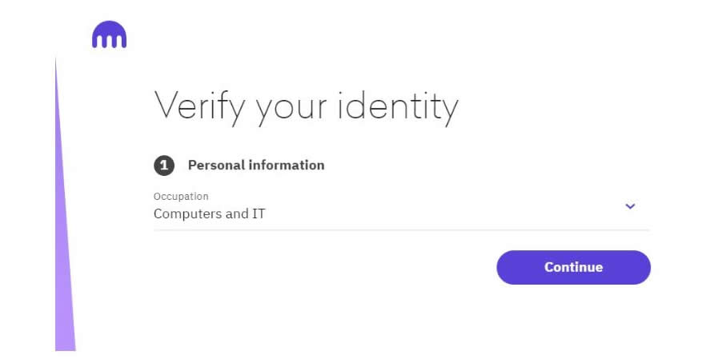
Task: Go to Kraken home via the logo
Action: click(x=109, y=35)
